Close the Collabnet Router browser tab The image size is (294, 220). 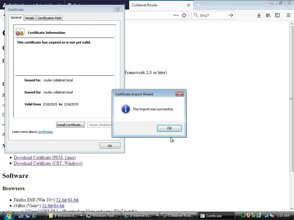[189, 5]
